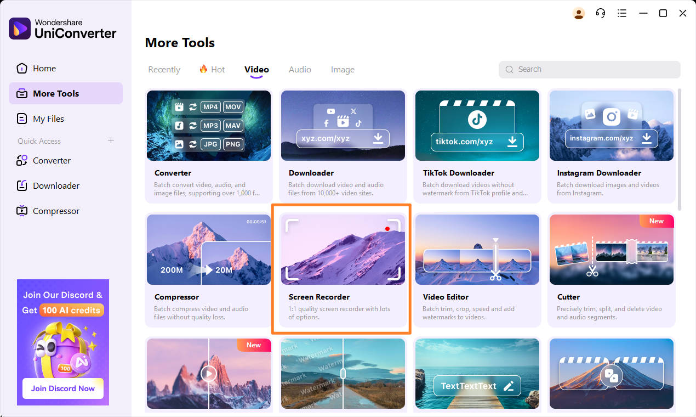Click the pencil icon on the TextTextText card

pos(509,386)
